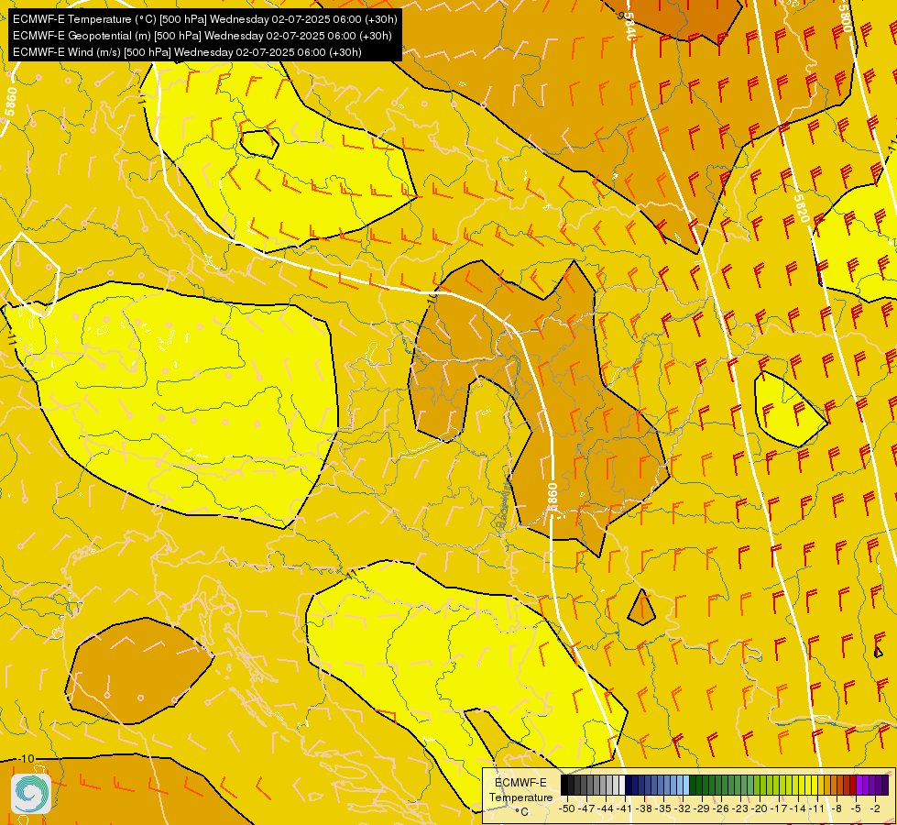Screen dimensions: 897x825
Task: Click the 5800 geopotential contour label
Action: coord(846,17)
